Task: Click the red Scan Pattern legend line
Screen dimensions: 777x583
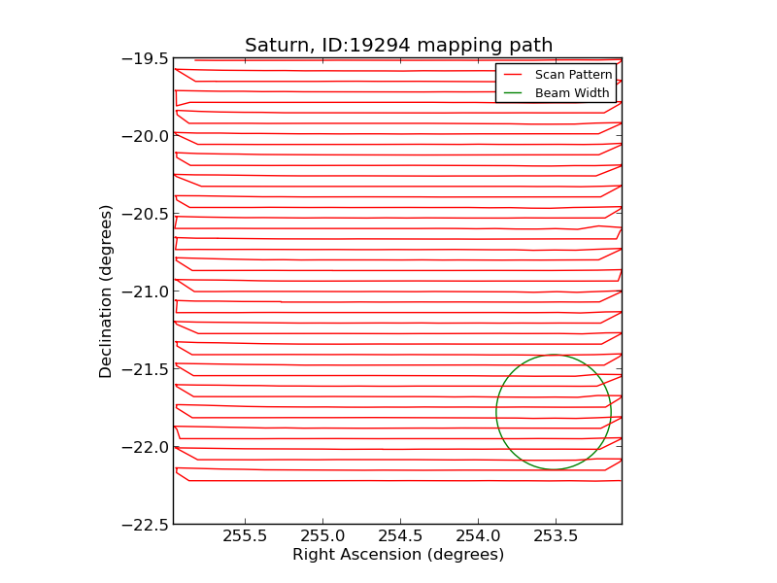Action: (513, 75)
